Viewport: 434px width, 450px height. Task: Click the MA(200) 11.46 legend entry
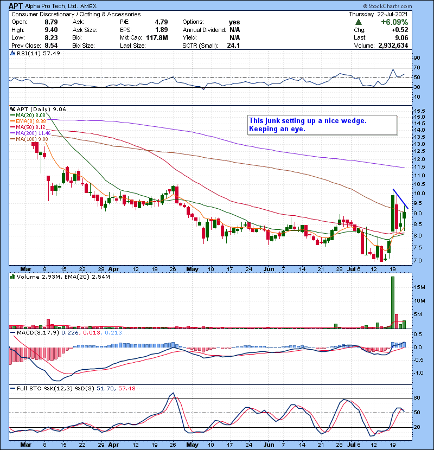[30, 133]
